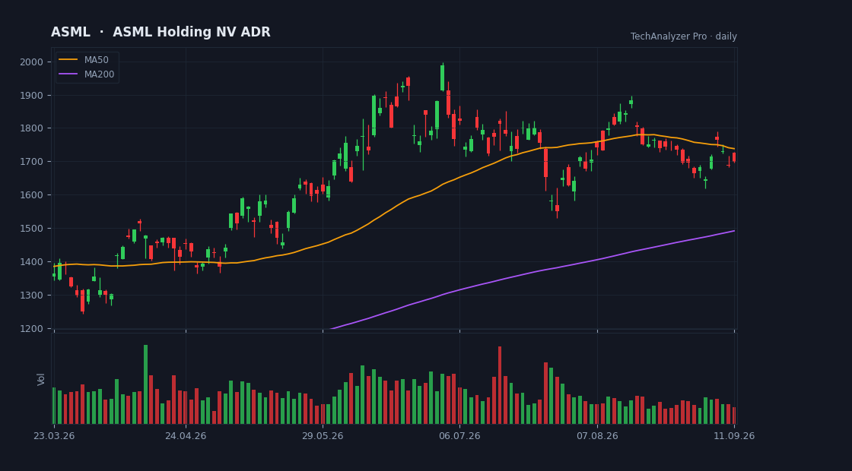The height and width of the screenshot is (471, 852).
Task: Click the Vol axis label
Action: click(41, 379)
